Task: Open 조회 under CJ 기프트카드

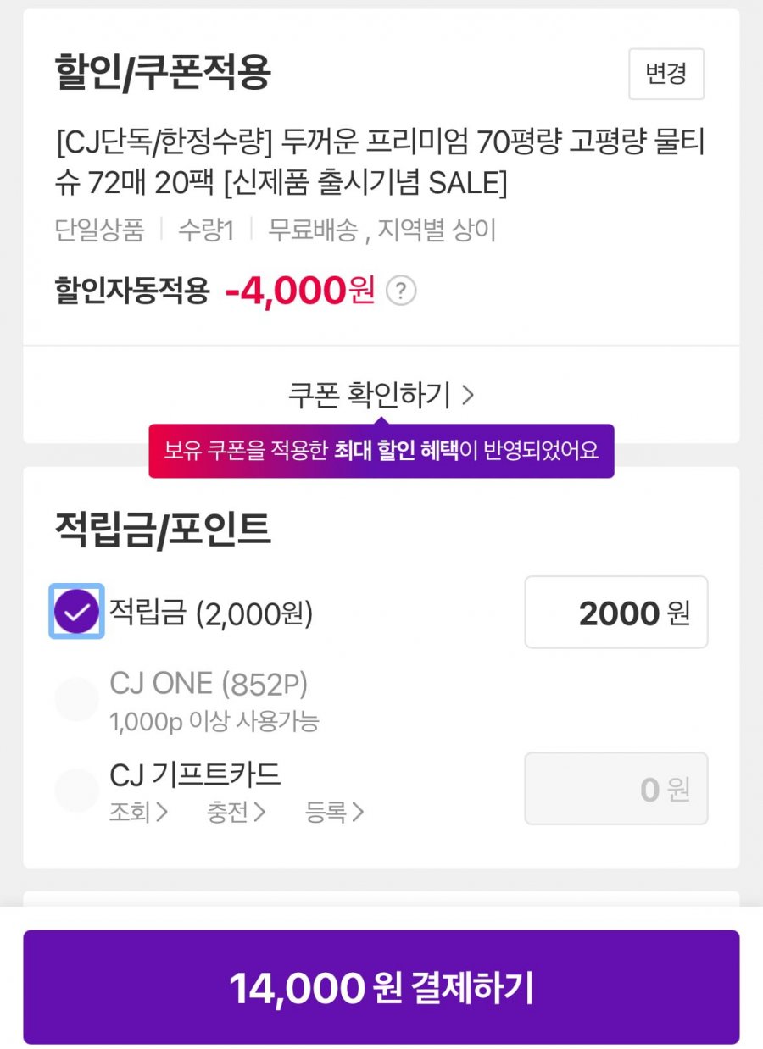Action: 138,812
